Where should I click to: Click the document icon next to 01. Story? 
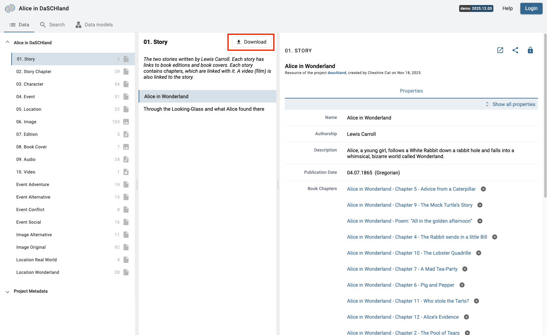click(x=126, y=59)
